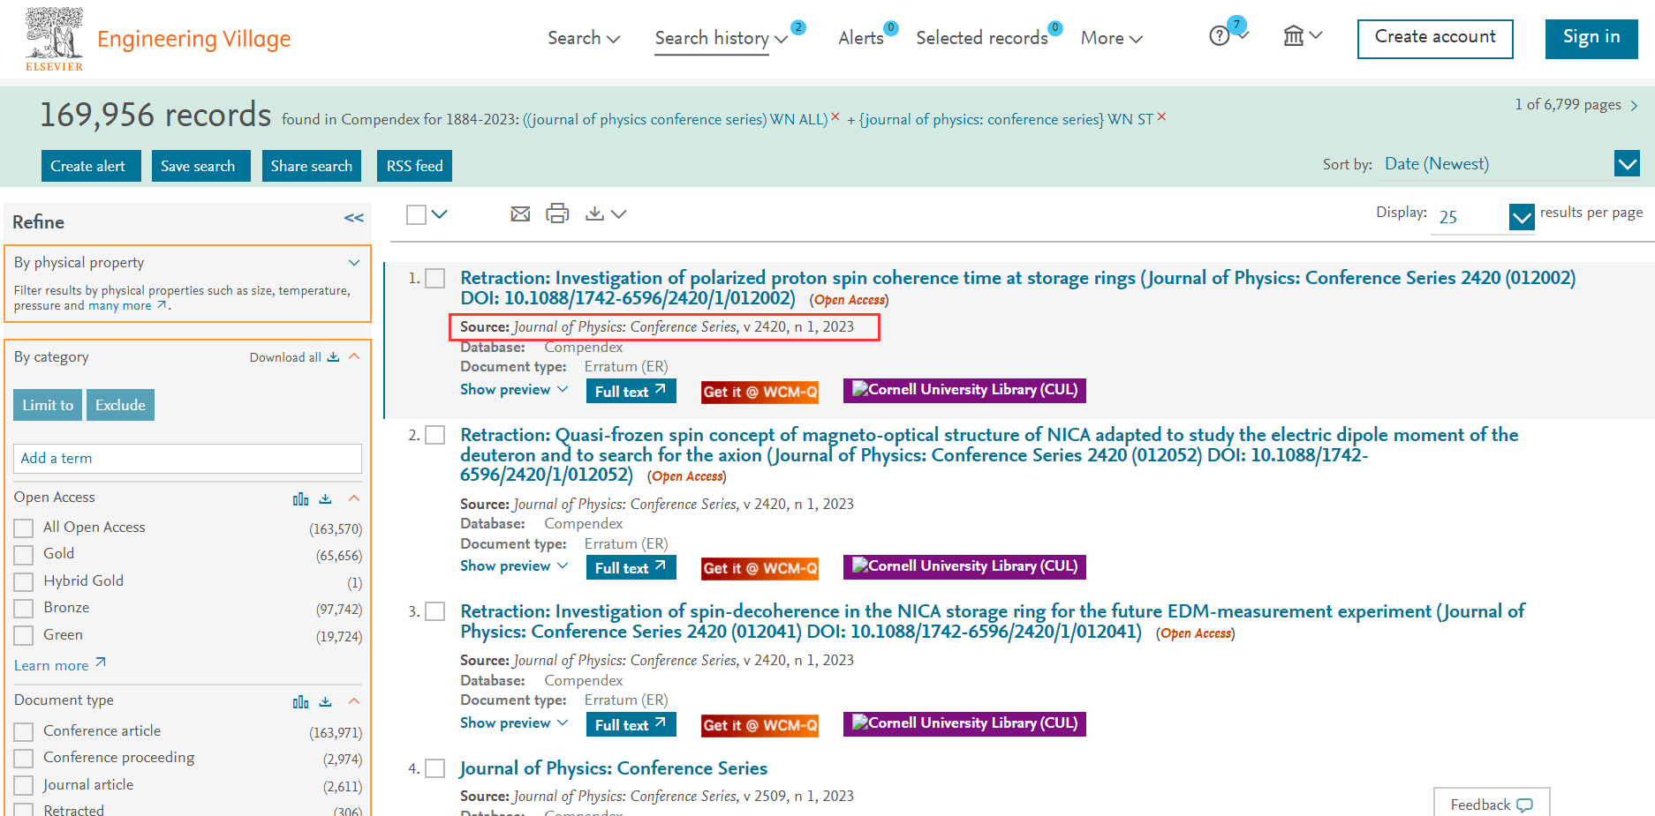Go to next results page arrow

click(1633, 106)
